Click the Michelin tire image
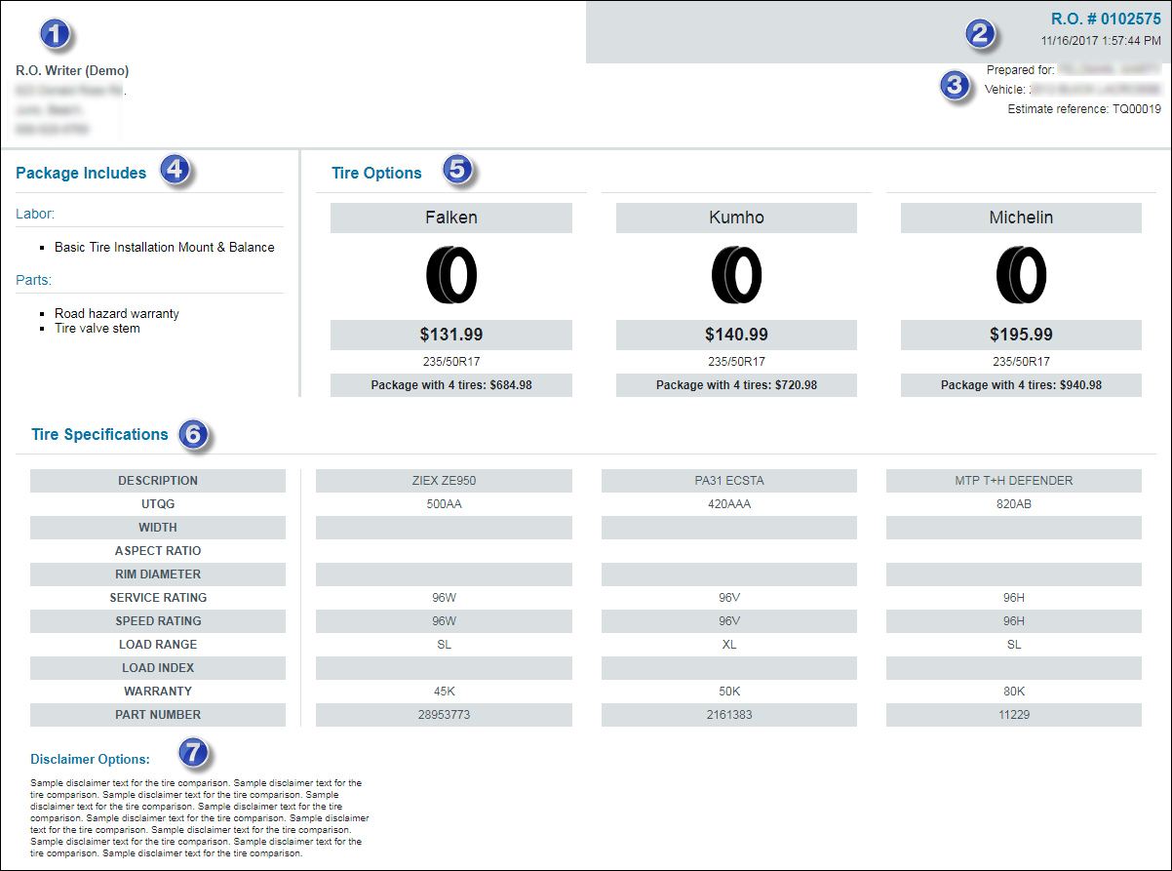The image size is (1172, 871). click(x=1021, y=274)
